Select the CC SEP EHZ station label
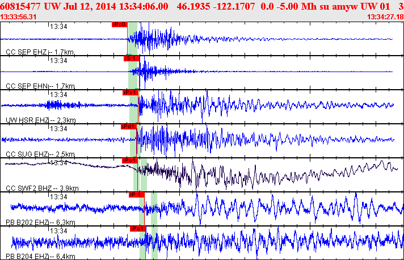 (40, 52)
